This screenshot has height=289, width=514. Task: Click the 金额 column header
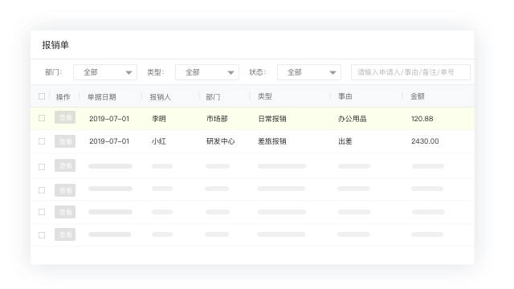[x=418, y=96]
